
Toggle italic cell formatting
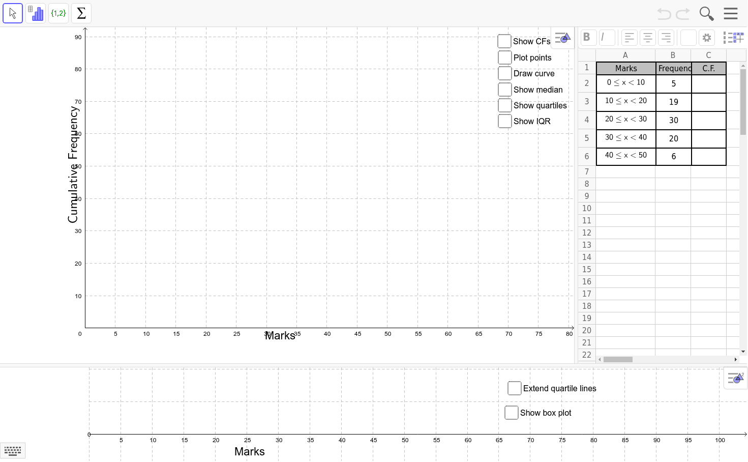[x=607, y=37]
